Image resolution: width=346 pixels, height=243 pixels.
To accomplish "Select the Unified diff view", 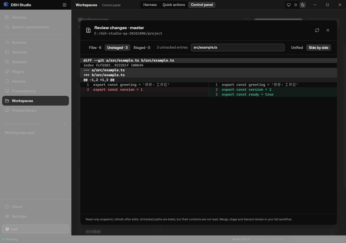I will click(x=297, y=48).
